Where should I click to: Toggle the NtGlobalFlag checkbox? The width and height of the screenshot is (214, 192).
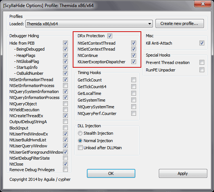[x=65, y=61]
